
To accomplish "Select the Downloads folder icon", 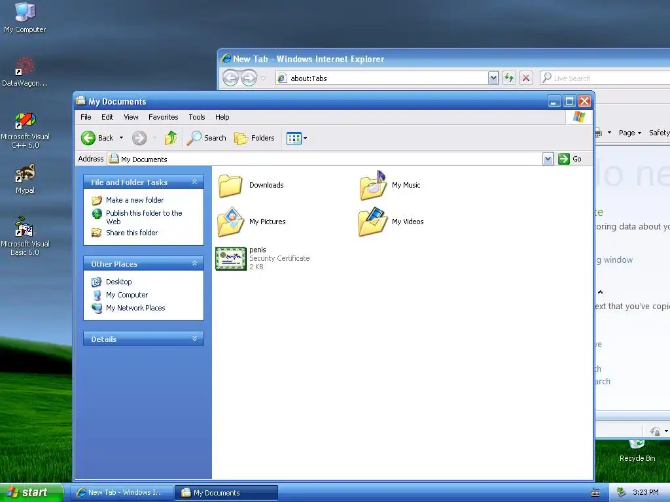I will [x=230, y=185].
